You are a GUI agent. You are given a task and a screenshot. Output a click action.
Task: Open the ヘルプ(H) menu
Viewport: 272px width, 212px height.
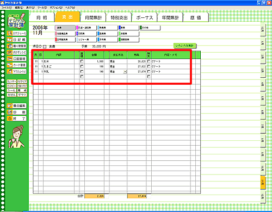click(70, 8)
